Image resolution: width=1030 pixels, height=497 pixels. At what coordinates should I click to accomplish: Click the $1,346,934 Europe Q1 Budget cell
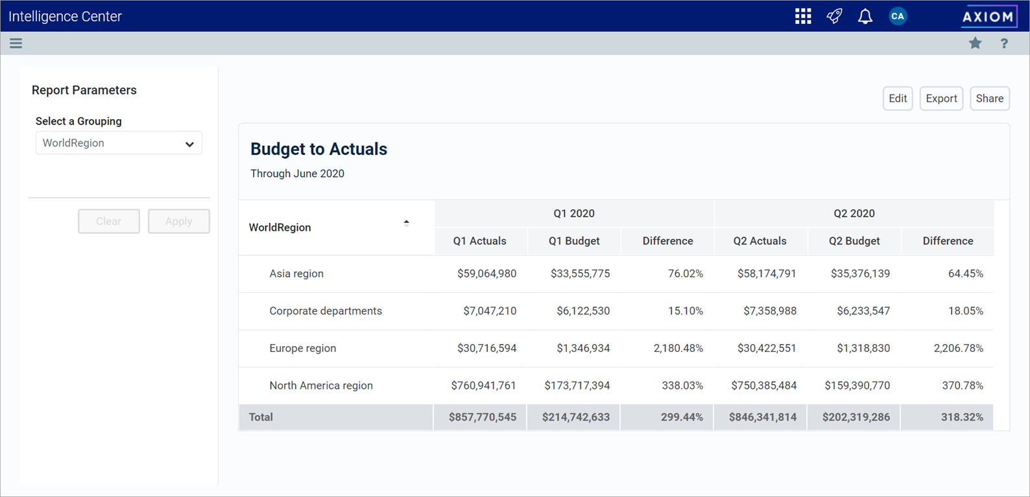click(583, 349)
